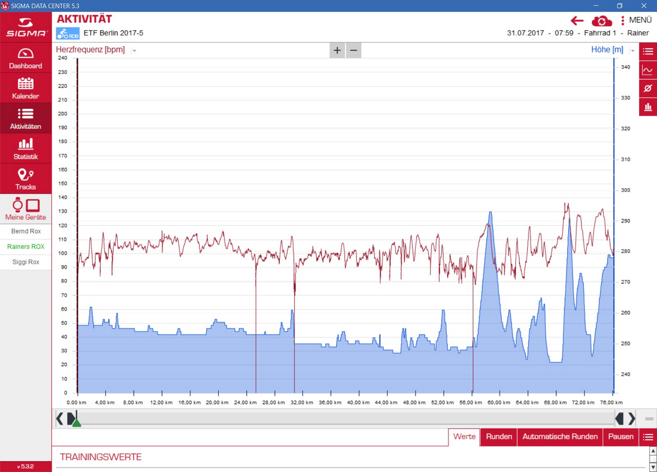Viewport: 657px width, 472px height.
Task: Open the Tracks section
Action: click(x=26, y=178)
